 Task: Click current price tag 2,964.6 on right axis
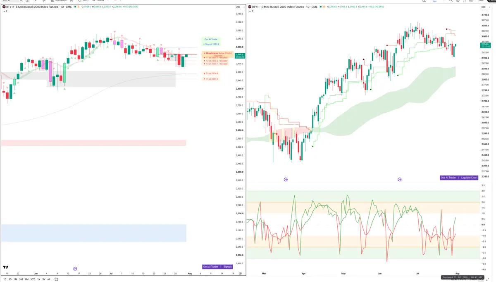point(485,45)
